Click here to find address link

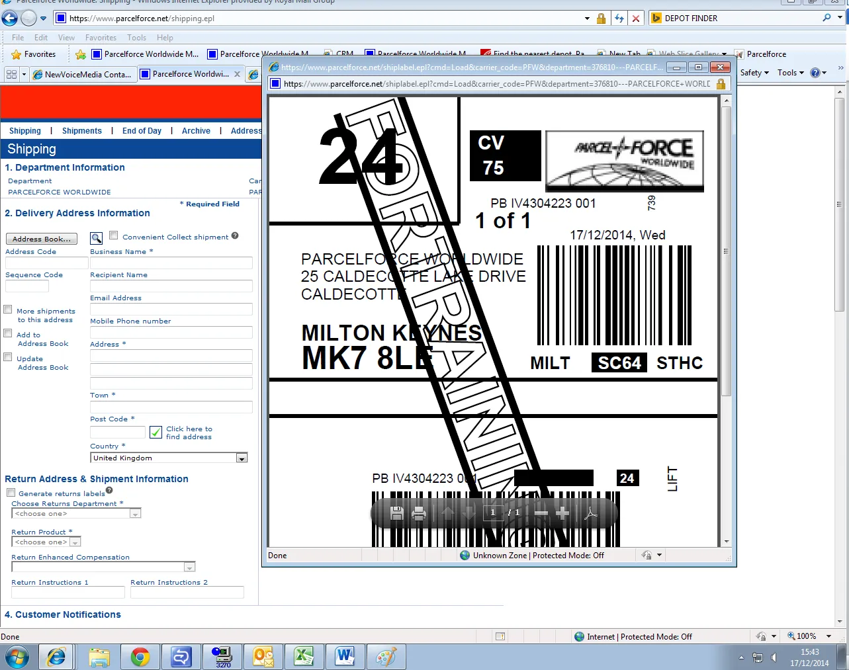click(189, 433)
